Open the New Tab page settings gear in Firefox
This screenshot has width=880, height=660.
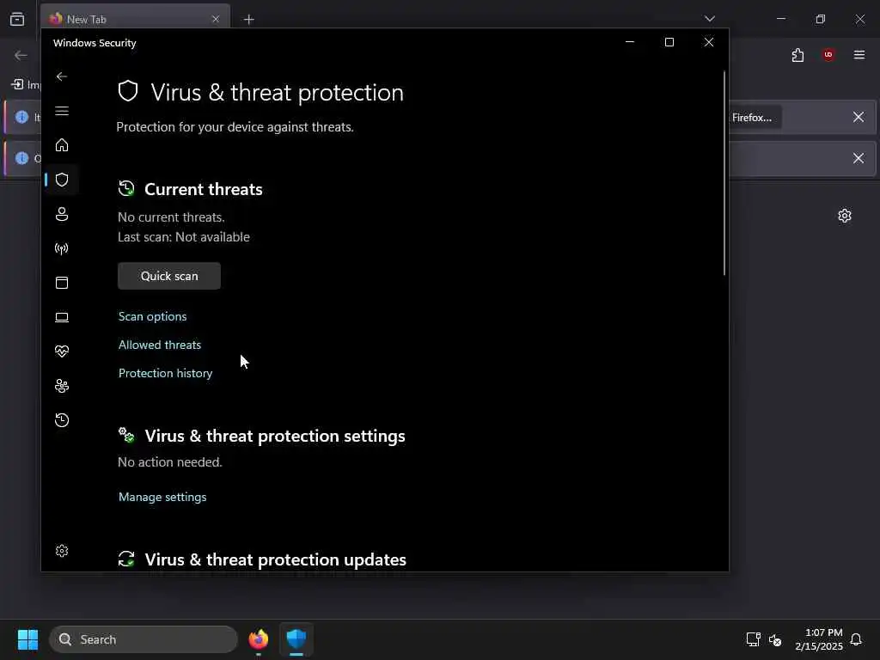click(844, 216)
